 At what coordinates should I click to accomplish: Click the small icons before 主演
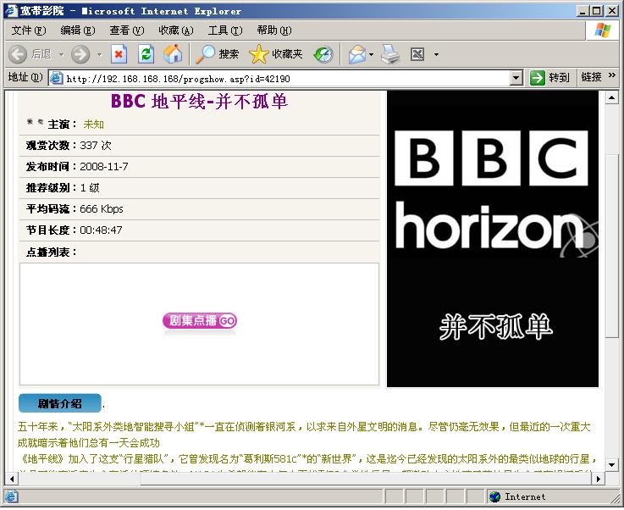coord(35,122)
